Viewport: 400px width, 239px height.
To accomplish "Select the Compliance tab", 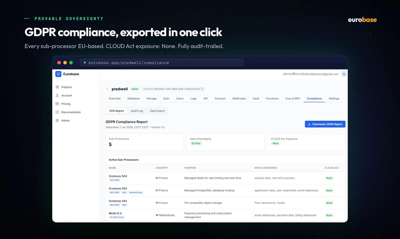I will click(x=314, y=99).
